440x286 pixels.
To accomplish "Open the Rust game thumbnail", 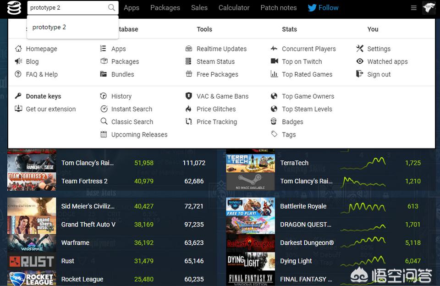I will (x=32, y=261).
